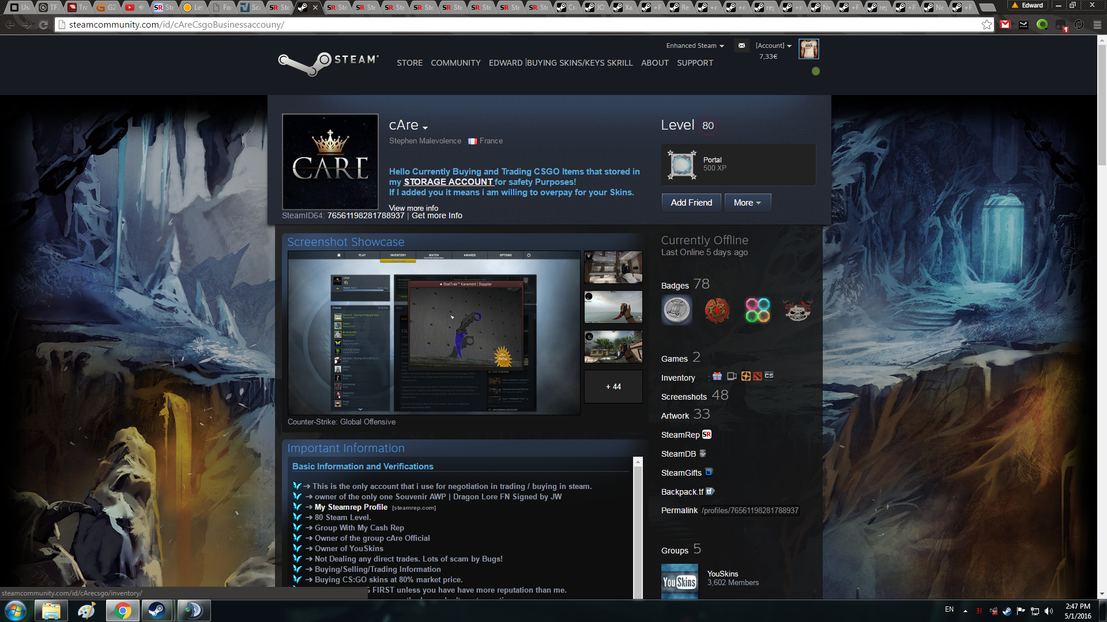Click the STORAGE ACCOUNT link

coord(448,182)
